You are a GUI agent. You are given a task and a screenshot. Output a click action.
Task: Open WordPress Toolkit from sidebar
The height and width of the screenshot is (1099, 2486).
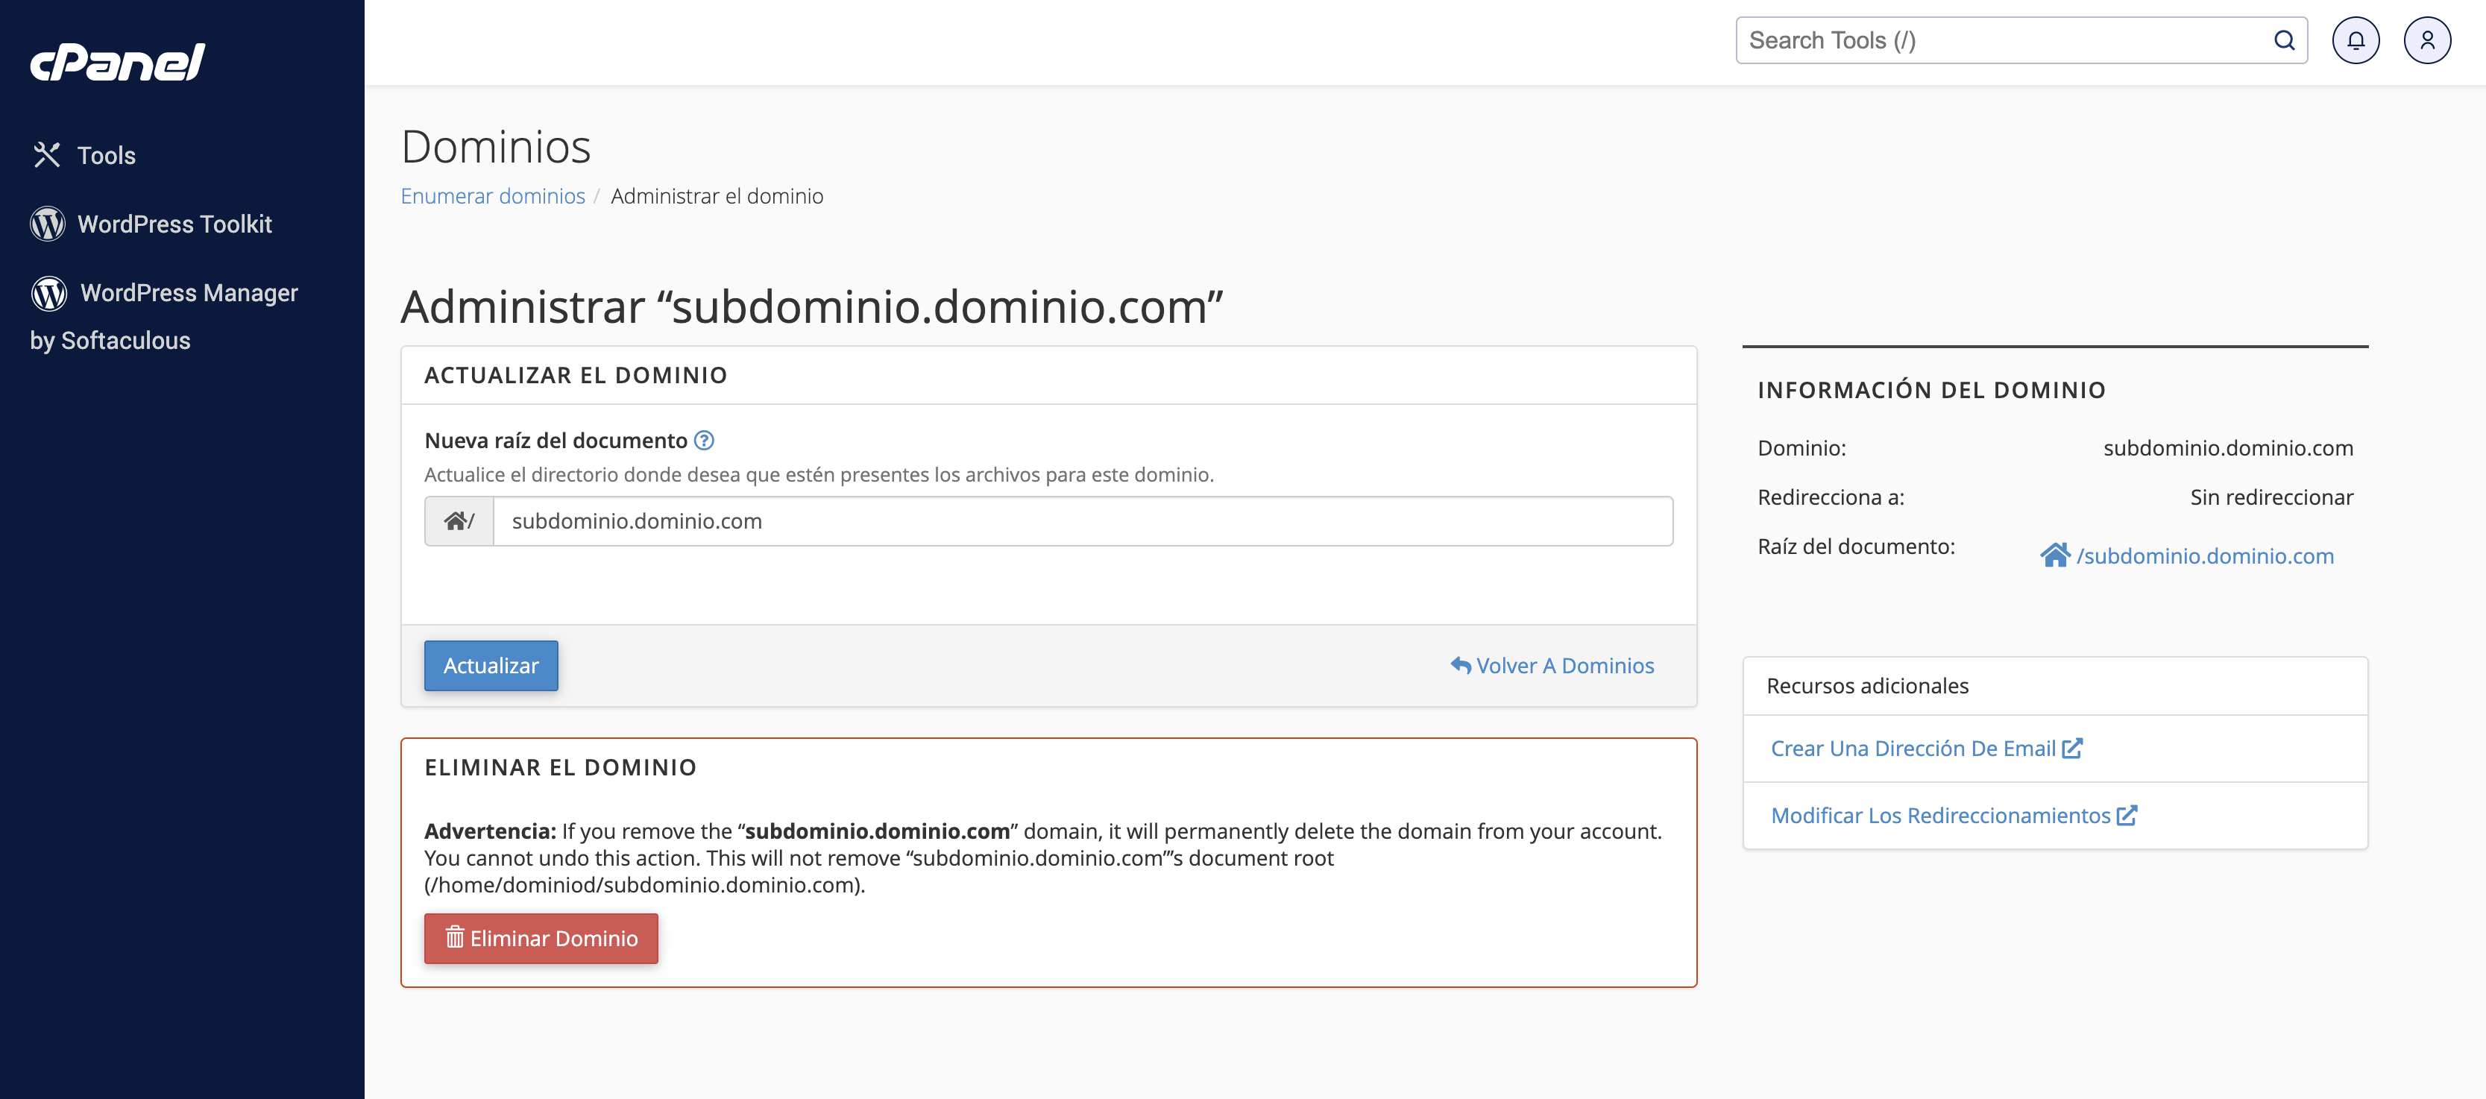(x=174, y=224)
